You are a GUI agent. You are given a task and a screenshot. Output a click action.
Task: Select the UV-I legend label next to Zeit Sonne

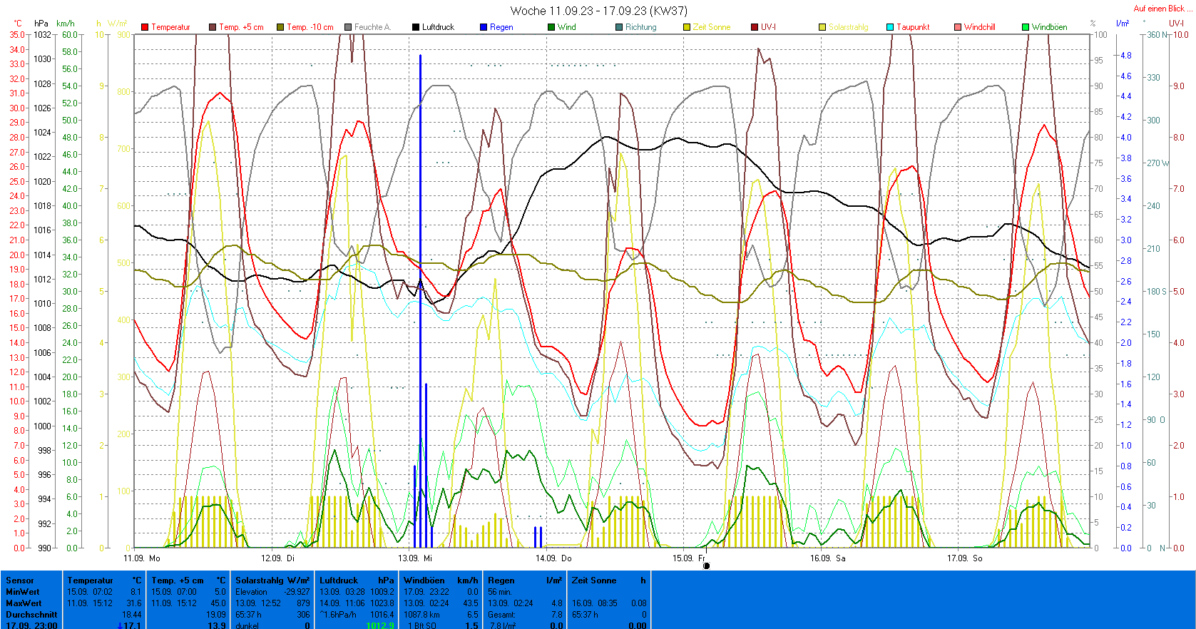768,27
